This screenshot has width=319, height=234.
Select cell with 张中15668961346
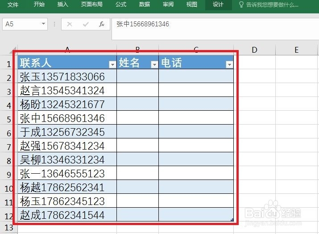click(67, 117)
